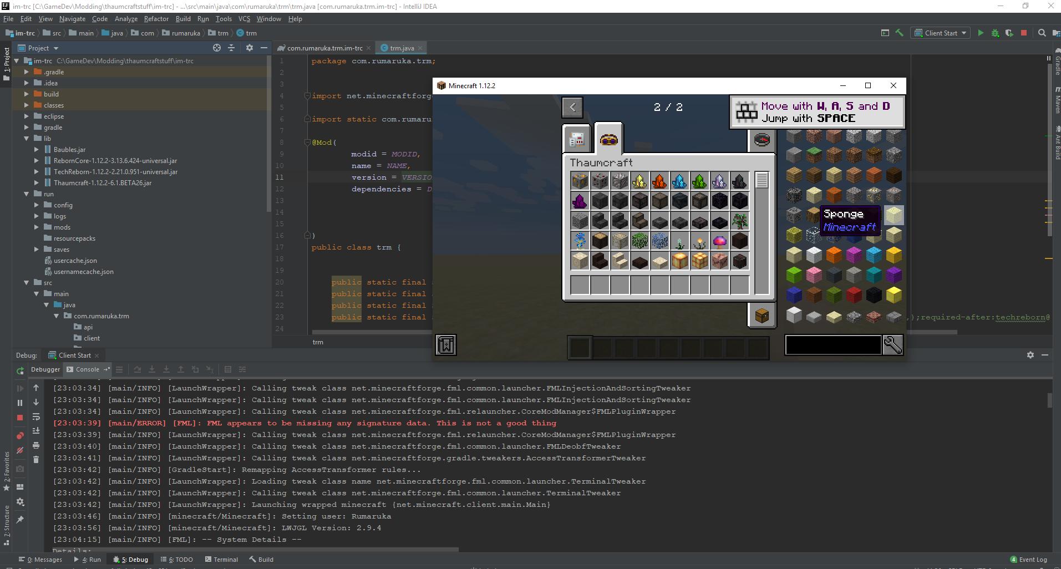
Task: Run Client Start with coverage
Action: tap(1009, 33)
